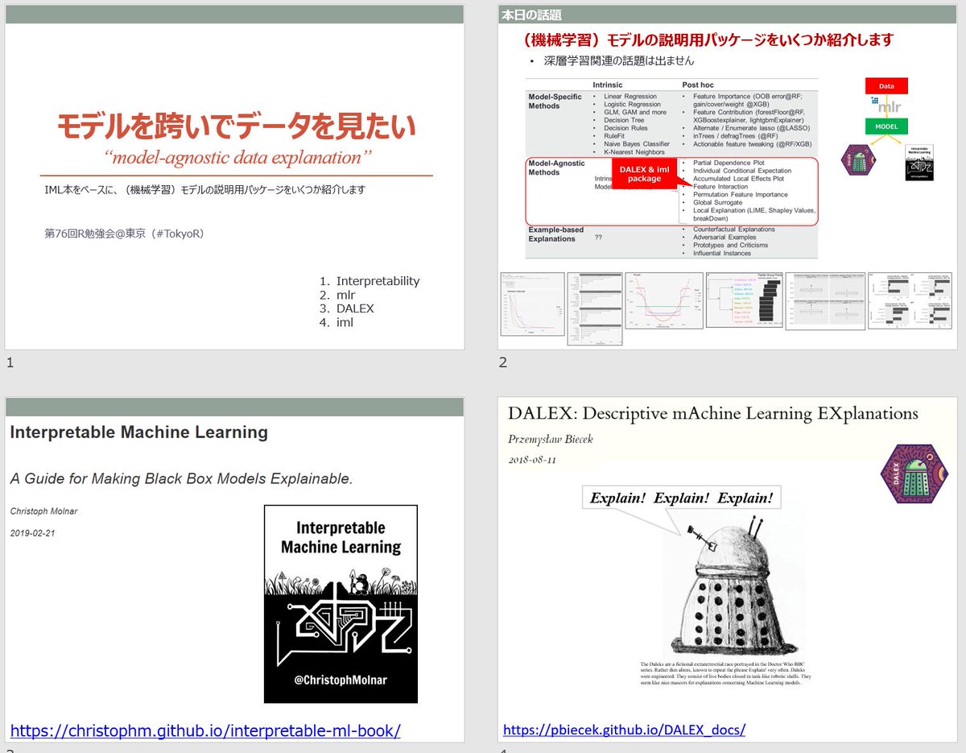Click the 'Intrinsic' column header
The height and width of the screenshot is (753, 966).
608,84
